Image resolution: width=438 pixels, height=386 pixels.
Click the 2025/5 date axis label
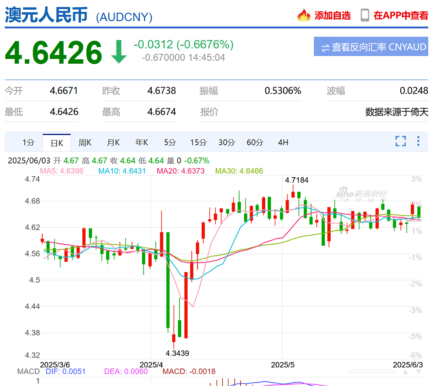tap(283, 365)
